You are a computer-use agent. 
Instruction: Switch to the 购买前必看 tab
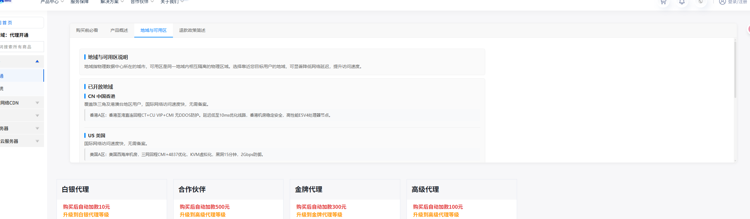click(87, 31)
